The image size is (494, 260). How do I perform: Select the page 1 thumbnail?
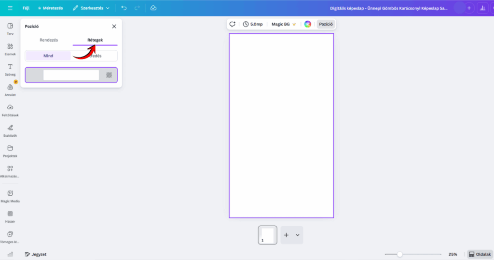(267, 235)
